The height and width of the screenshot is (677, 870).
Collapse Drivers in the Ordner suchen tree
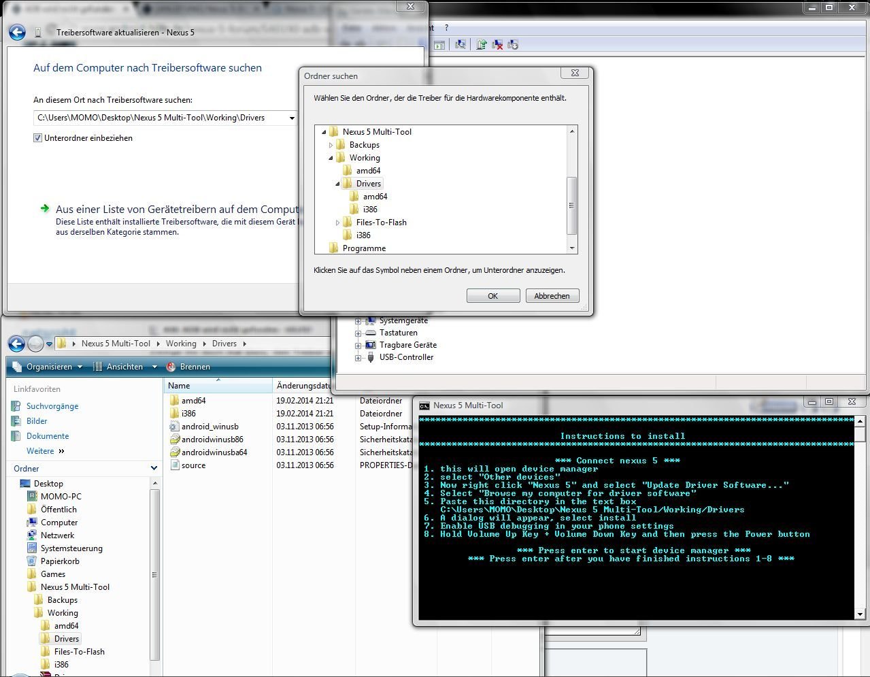[x=337, y=184]
